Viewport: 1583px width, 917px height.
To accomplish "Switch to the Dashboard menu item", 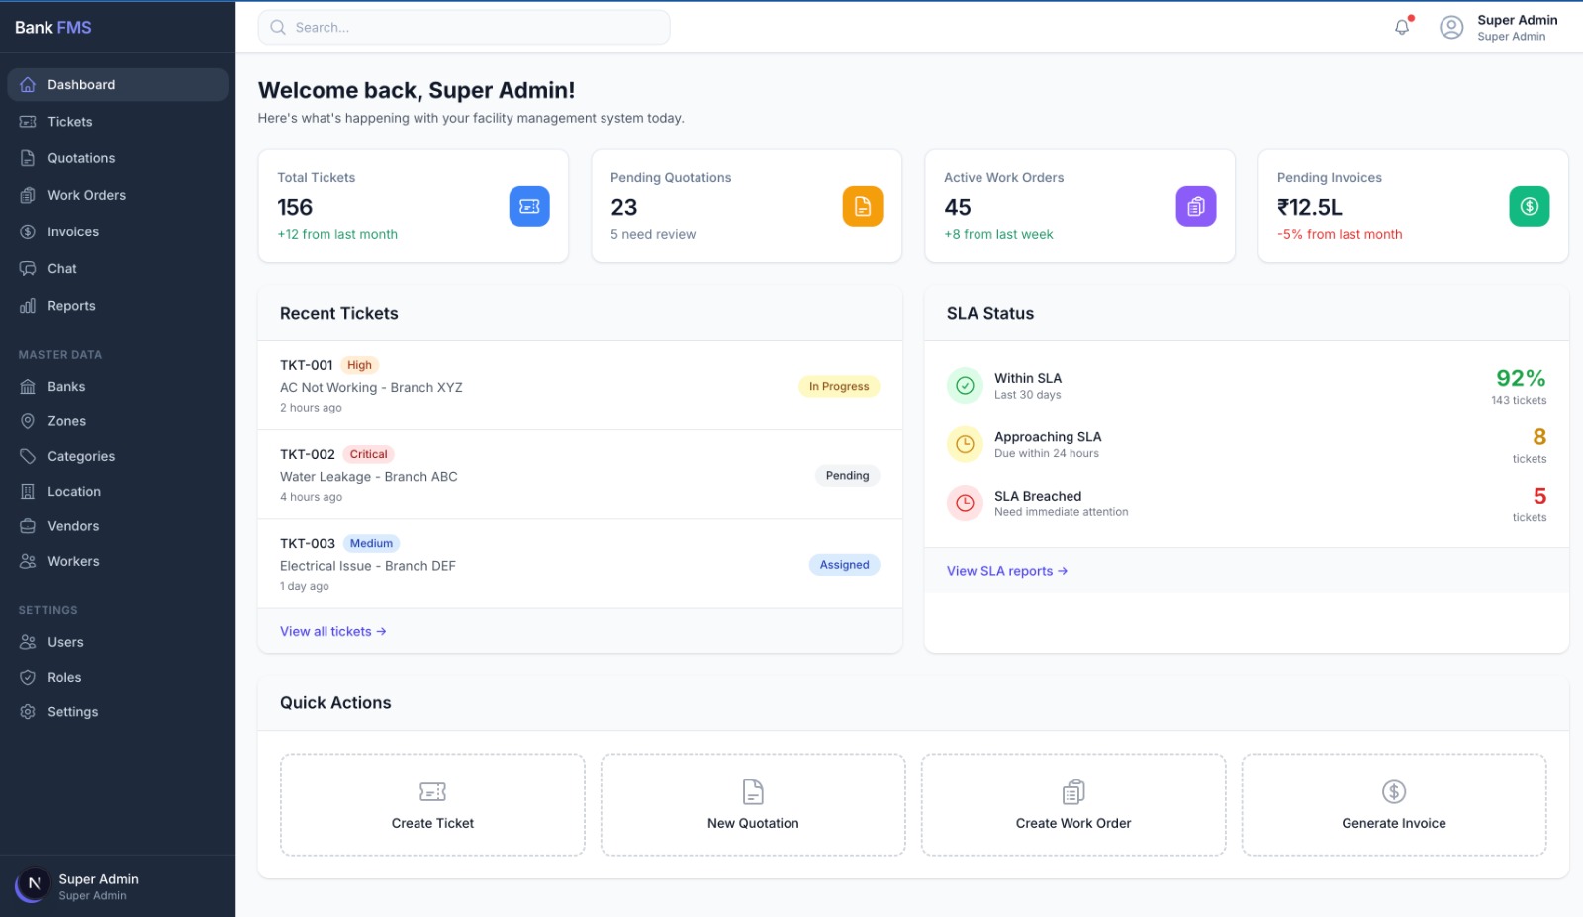I will 81,84.
